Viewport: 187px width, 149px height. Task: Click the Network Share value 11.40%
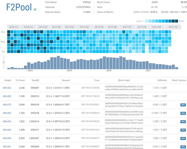click(87, 12)
